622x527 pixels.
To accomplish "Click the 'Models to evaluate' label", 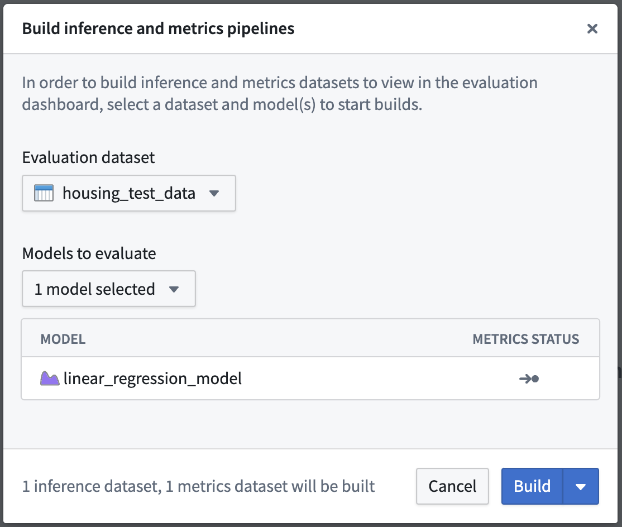I will click(89, 253).
